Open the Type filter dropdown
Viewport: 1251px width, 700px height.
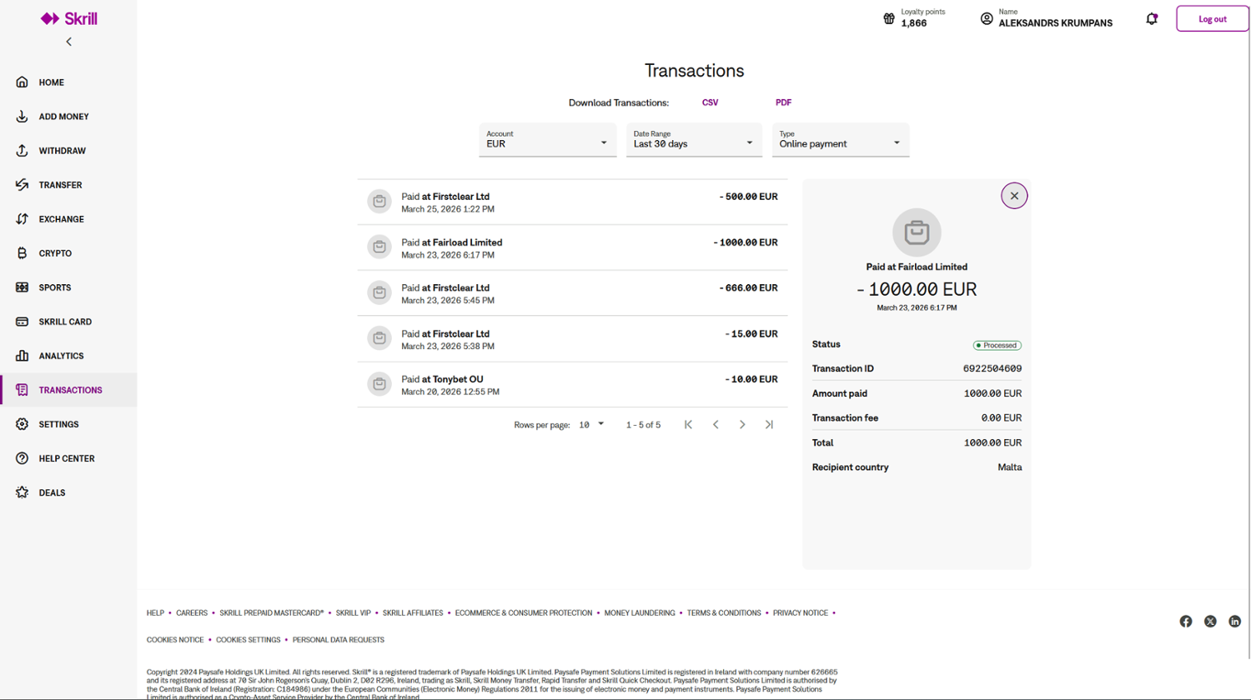(841, 140)
